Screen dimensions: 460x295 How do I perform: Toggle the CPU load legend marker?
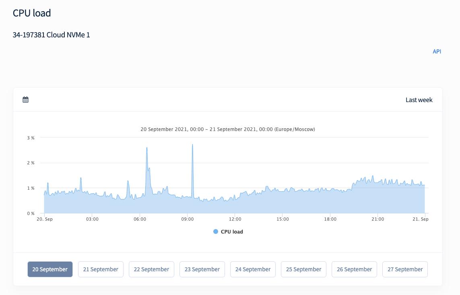(216, 232)
